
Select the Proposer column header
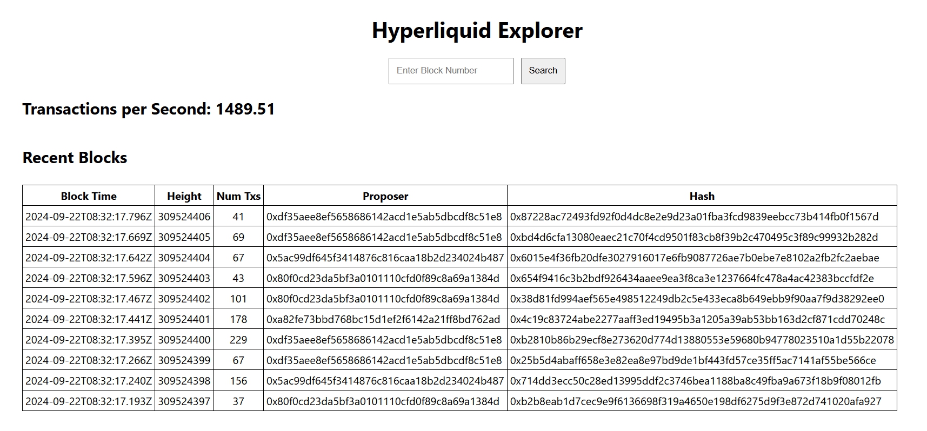pos(385,196)
